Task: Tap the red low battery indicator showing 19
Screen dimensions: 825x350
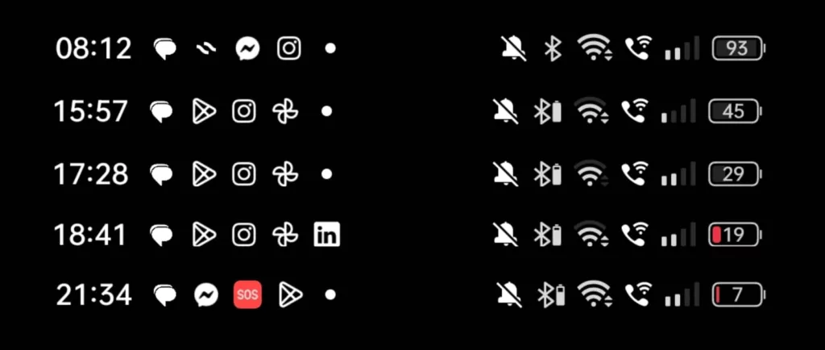Action: pyautogui.click(x=735, y=235)
